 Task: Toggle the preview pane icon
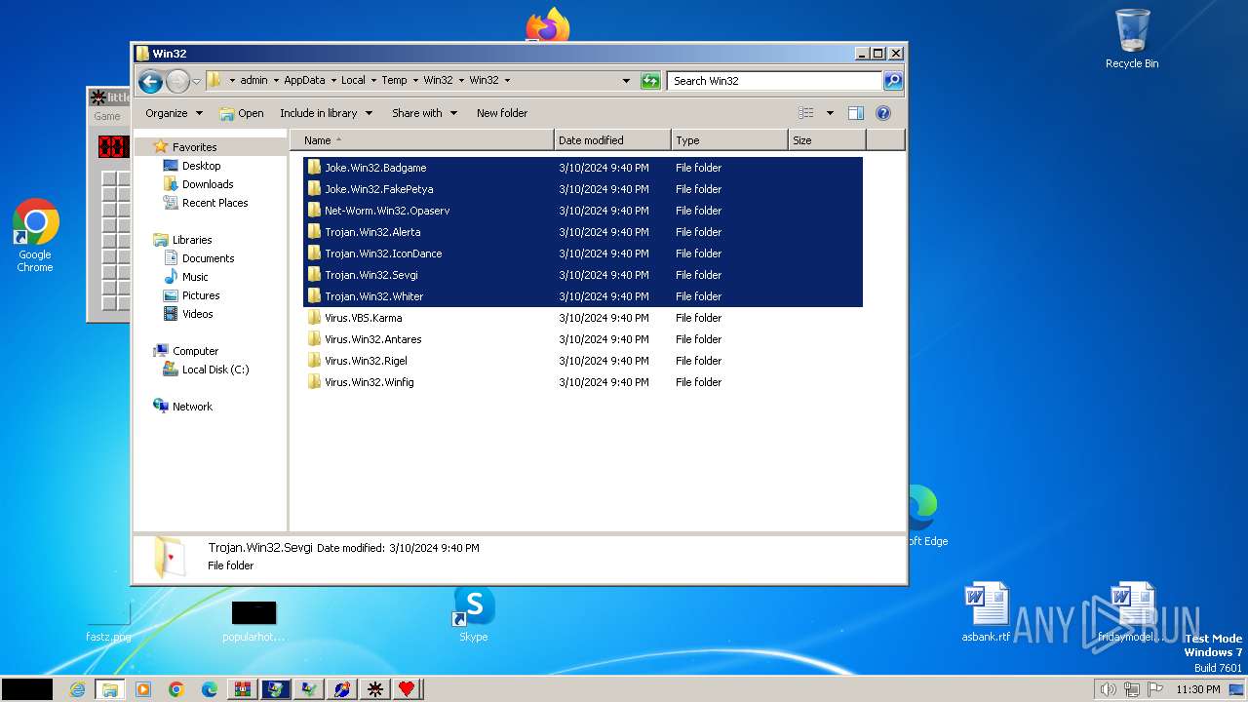pos(856,113)
